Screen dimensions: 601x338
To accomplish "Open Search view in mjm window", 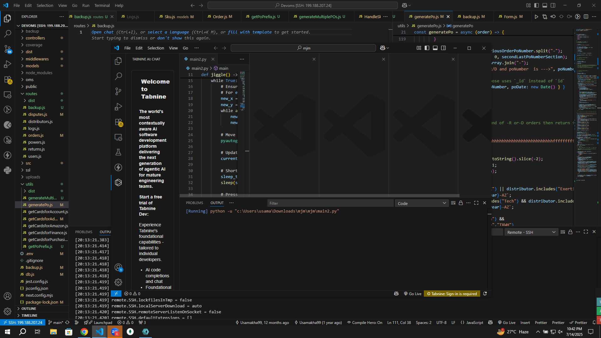I will coord(118,76).
